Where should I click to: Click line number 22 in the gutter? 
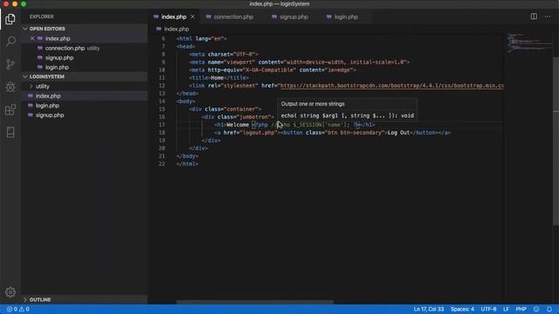[162, 164]
